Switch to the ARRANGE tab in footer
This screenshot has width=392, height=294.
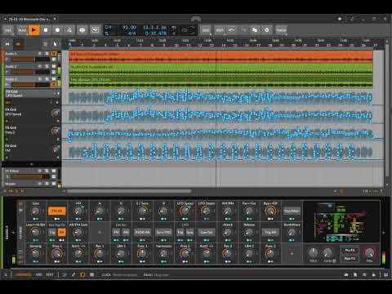pyautogui.click(x=23, y=274)
